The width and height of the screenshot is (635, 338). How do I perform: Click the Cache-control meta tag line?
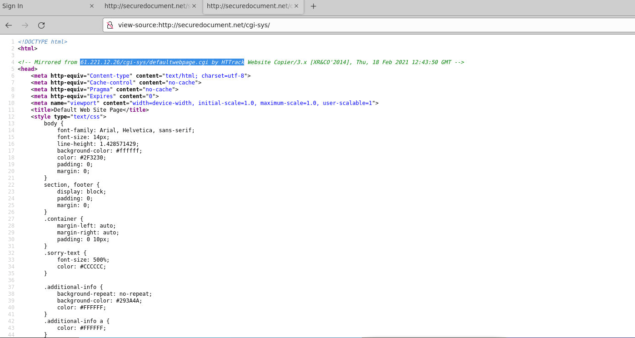coord(116,83)
